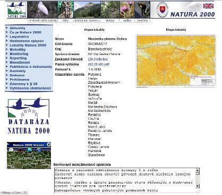This screenshot has height=195, width=222.
Task: Open 'Lokality Natura 2000' menu item
Action: 28,45
